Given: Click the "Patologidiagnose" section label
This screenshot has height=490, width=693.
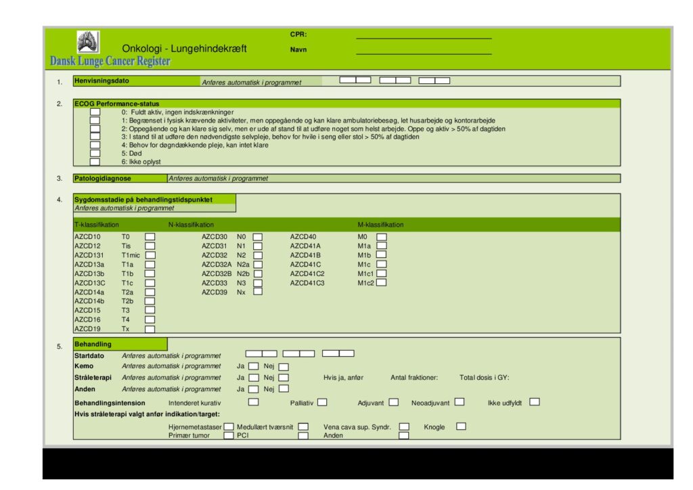Looking at the screenshot, I should click(x=103, y=179).
